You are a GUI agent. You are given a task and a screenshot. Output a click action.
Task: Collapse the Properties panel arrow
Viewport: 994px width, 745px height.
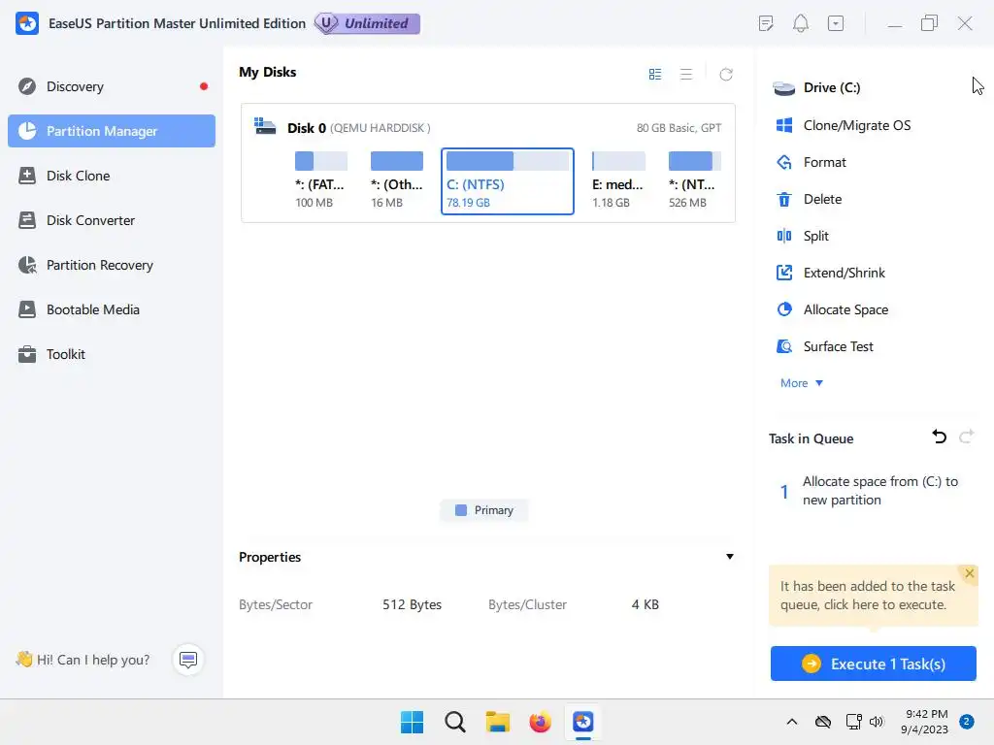coord(730,557)
